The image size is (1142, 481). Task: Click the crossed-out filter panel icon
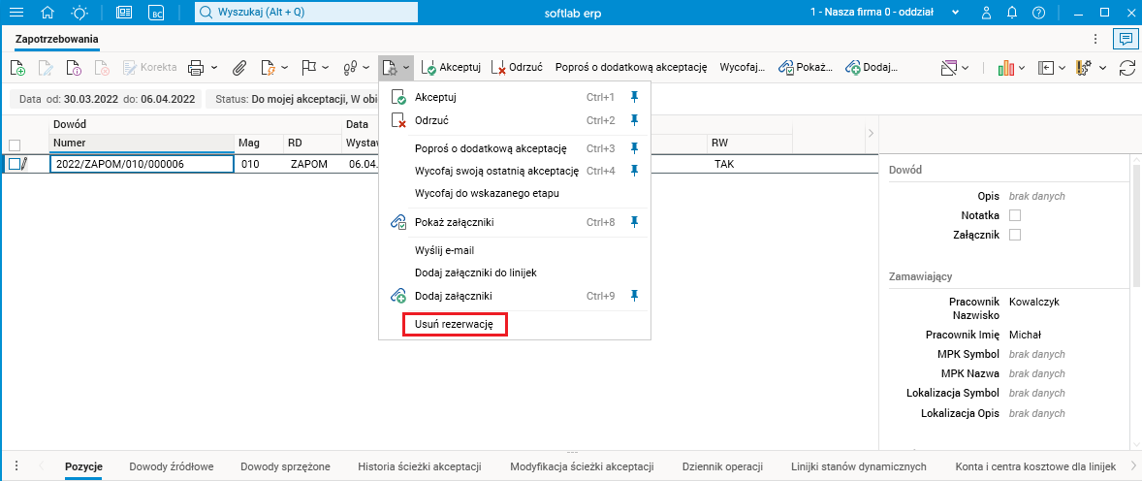[948, 68]
